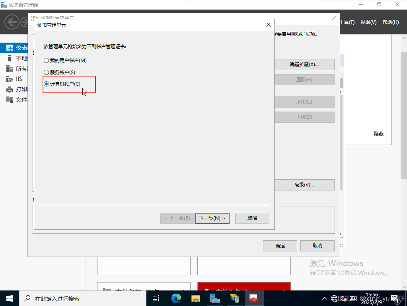
Task: Click the dashboard icon in the sidebar
Action: tap(10, 48)
